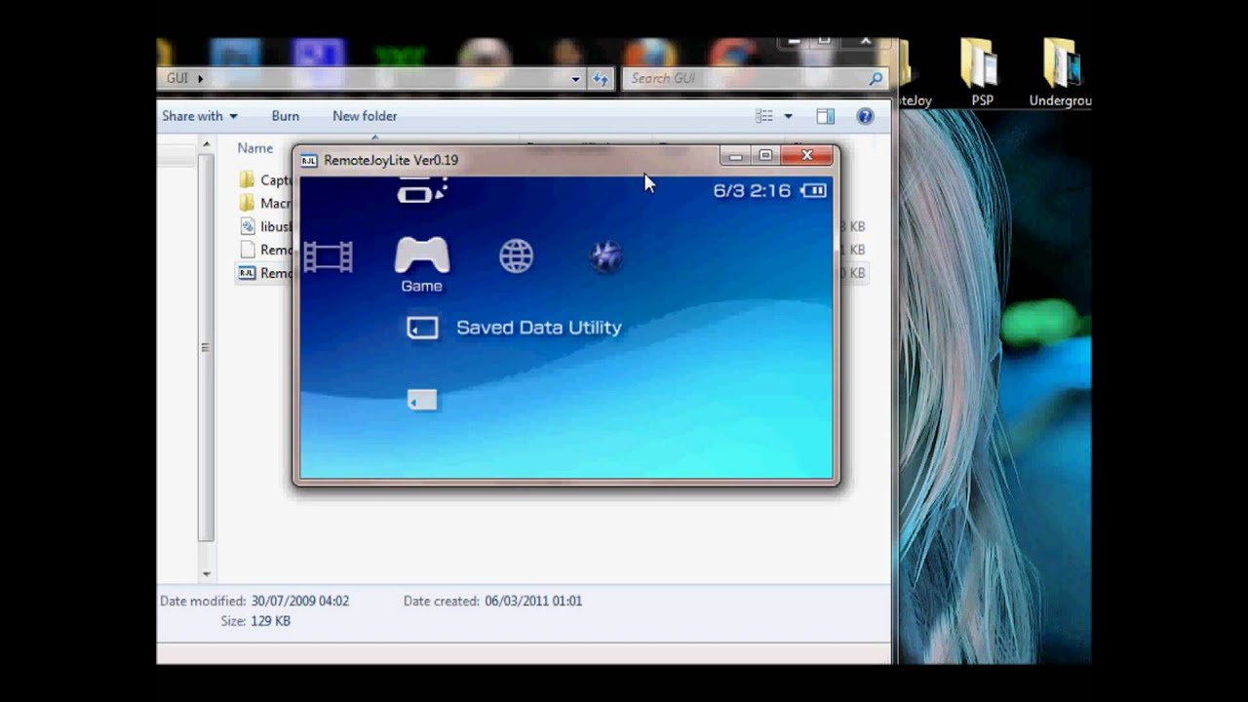Image resolution: width=1248 pixels, height=702 pixels.
Task: Close the RemoteJoyLite window
Action: pyautogui.click(x=807, y=156)
